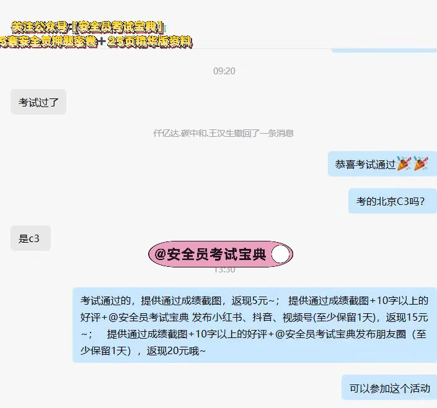Screen dimensions: 437x408
Task: Click the 09:20 timestamp
Action: point(224,71)
